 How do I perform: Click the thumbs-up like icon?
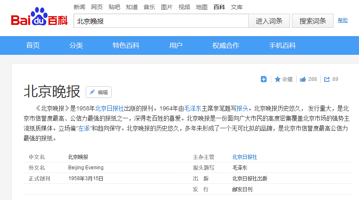pyautogui.click(x=303, y=79)
